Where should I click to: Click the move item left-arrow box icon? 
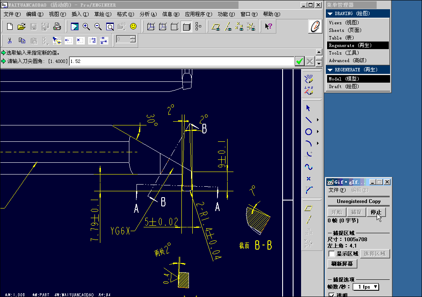(68, 41)
